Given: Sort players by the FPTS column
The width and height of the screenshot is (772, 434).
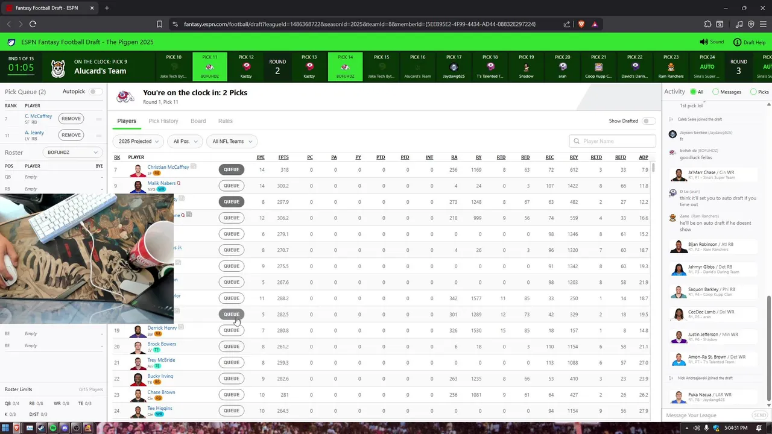Looking at the screenshot, I should pos(283,157).
